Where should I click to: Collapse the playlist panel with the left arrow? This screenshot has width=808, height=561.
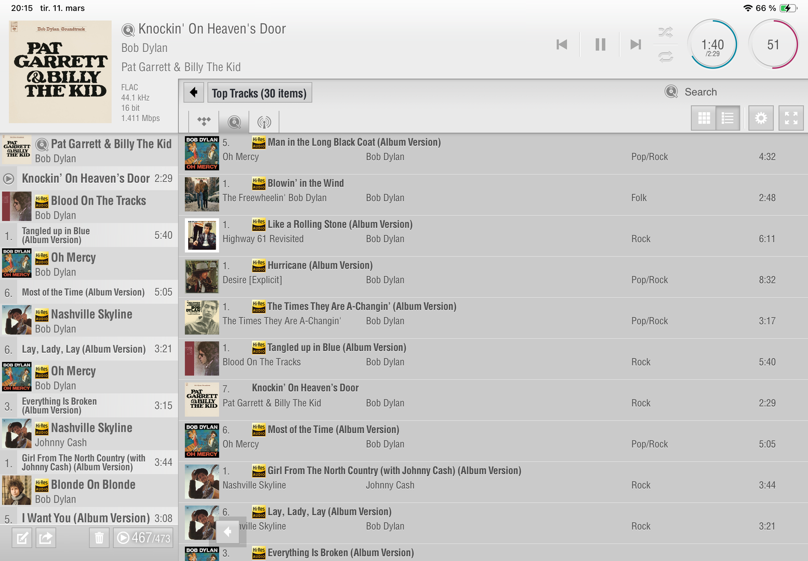[x=228, y=532]
